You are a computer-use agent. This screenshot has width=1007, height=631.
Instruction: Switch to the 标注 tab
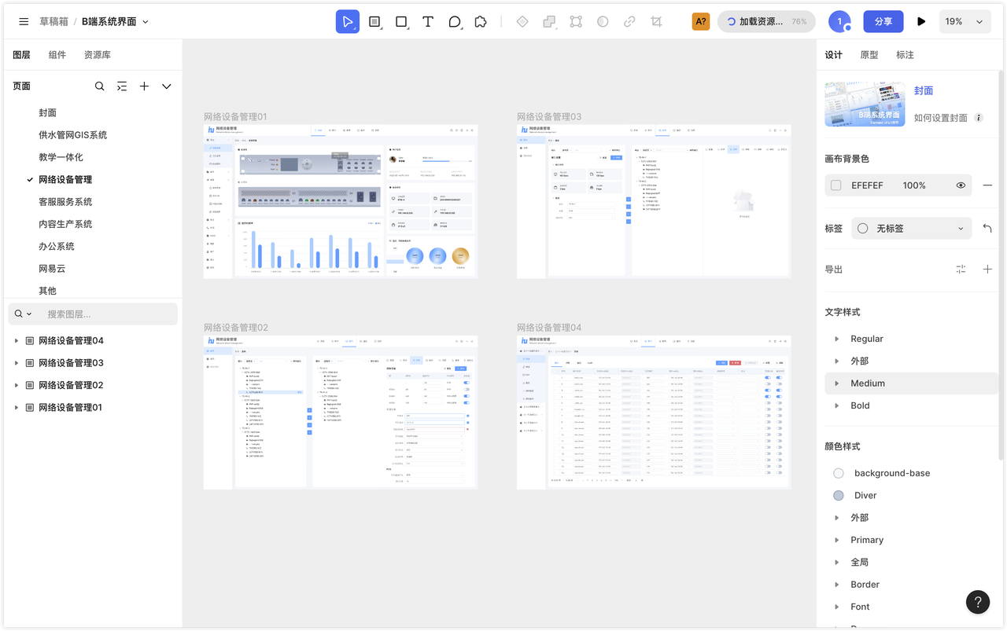point(906,55)
